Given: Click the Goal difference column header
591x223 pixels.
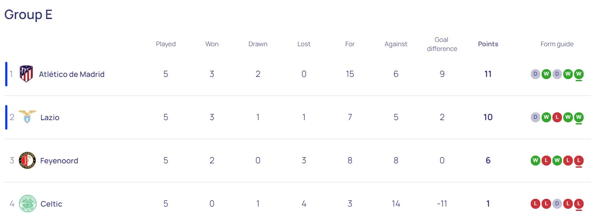Looking at the screenshot, I should pos(442,44).
